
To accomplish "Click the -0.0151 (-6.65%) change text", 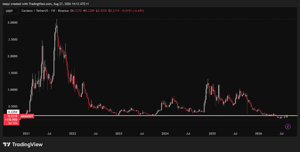I will click(132, 11).
